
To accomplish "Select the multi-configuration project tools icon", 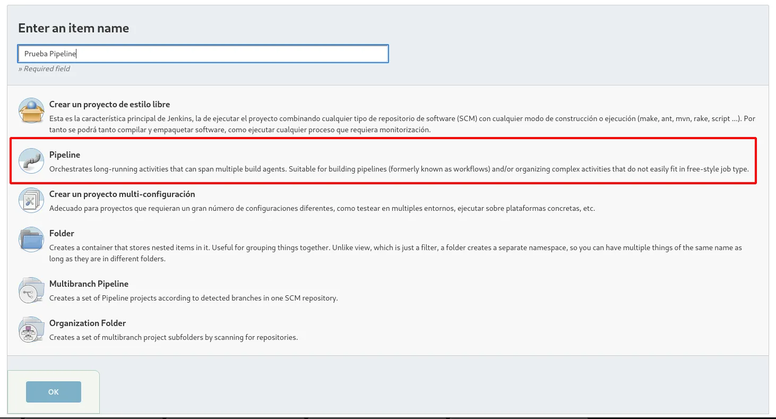I will click(31, 200).
